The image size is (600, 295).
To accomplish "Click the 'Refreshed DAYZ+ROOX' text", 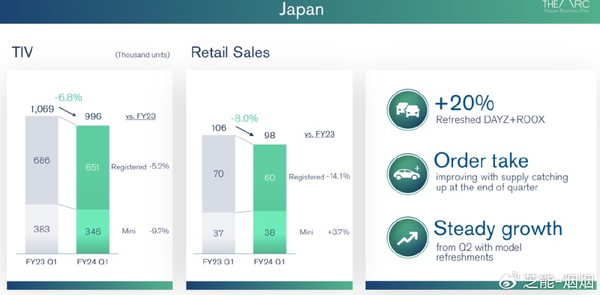I will [490, 120].
